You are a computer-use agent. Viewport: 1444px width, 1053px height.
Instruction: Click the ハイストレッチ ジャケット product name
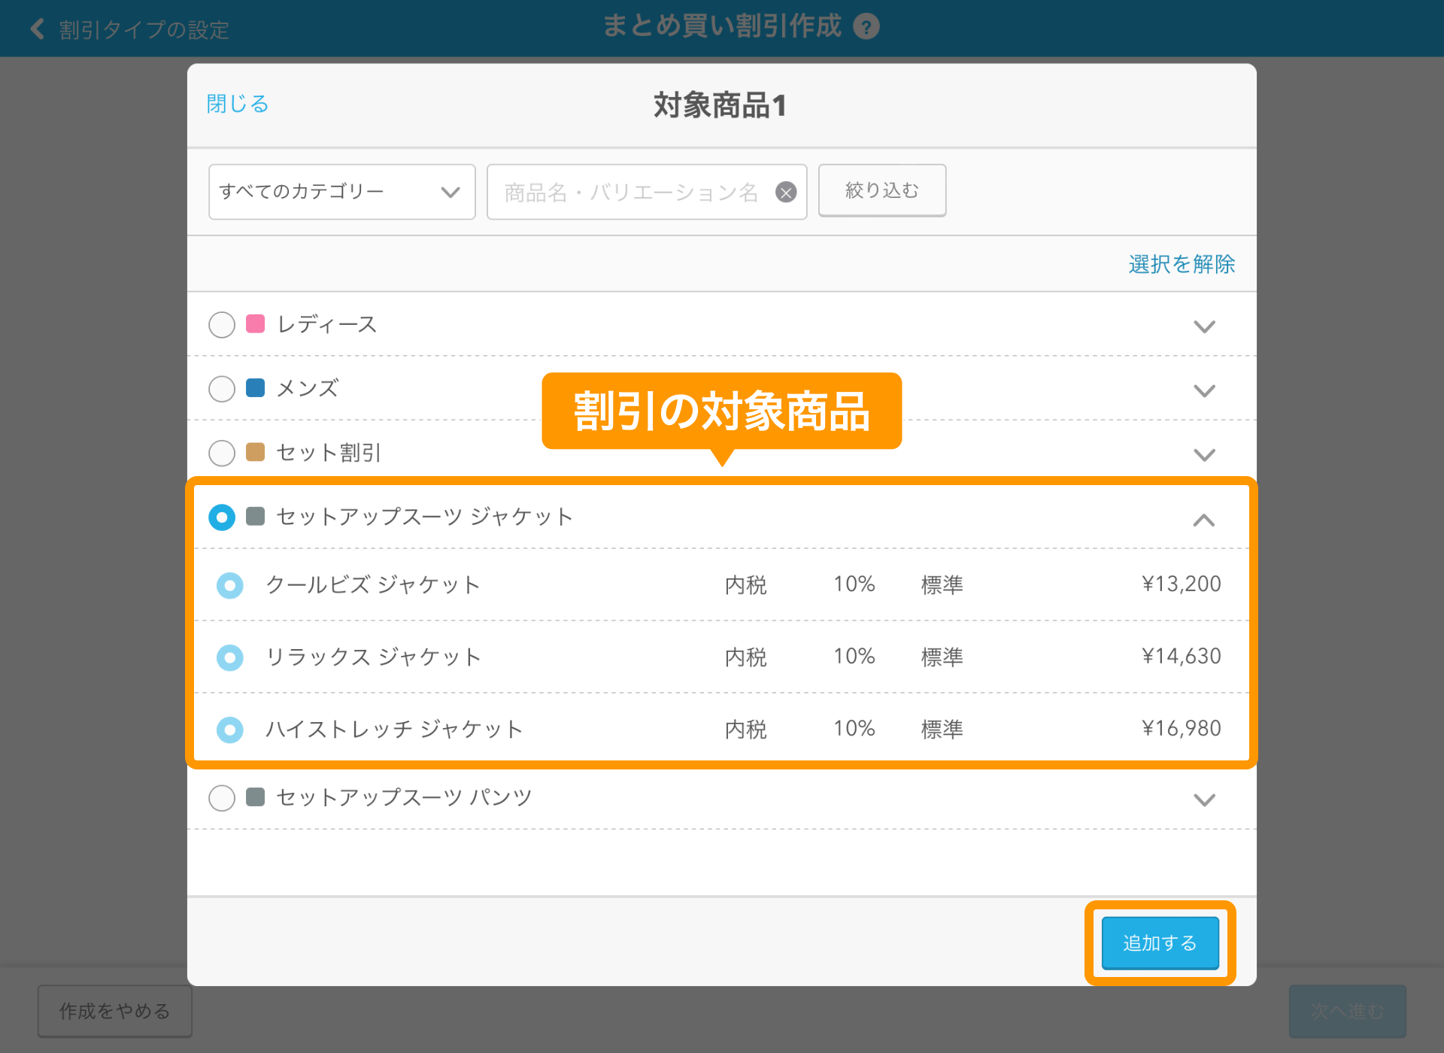(394, 729)
